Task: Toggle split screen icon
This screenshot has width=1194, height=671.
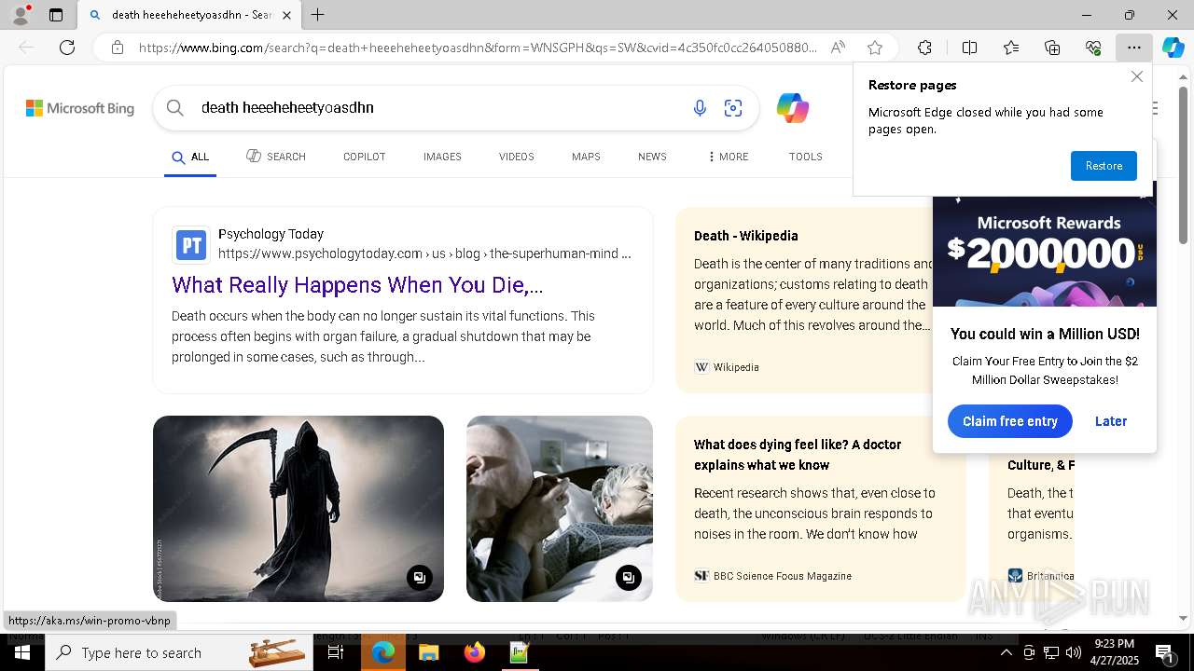Action: [969, 48]
